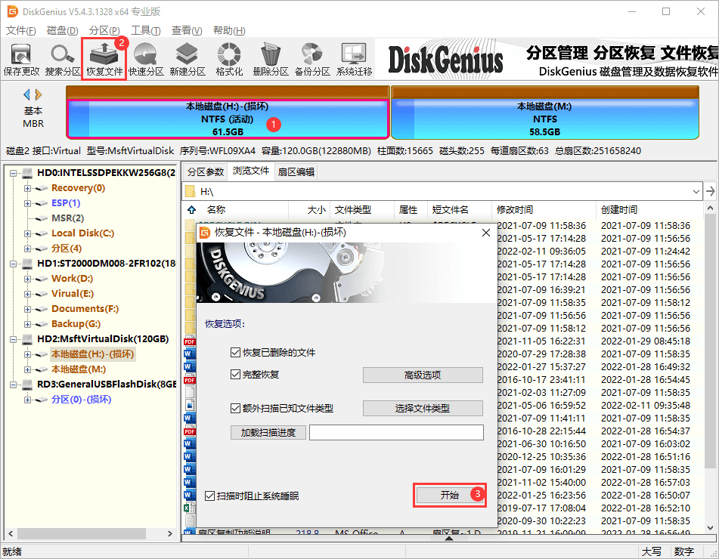The height and width of the screenshot is (559, 719).
Task: Toggle 完整恢复 checkbox
Action: pyautogui.click(x=235, y=375)
